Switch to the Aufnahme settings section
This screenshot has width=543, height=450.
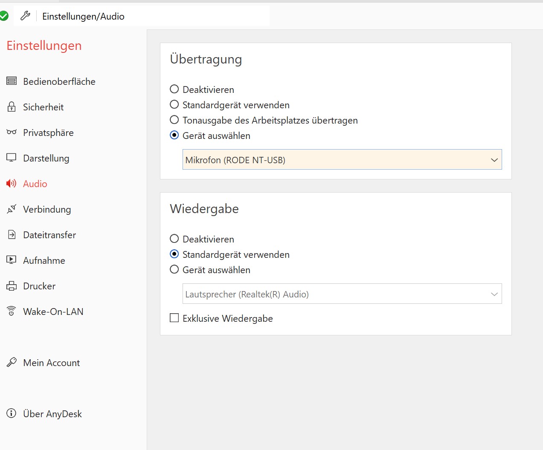[44, 260]
